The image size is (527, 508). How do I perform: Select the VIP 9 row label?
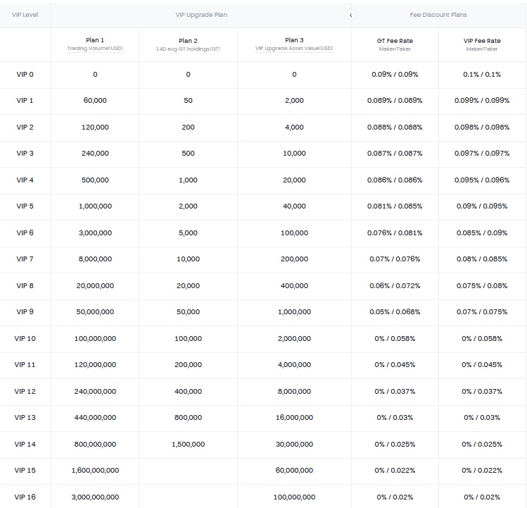pos(25,311)
